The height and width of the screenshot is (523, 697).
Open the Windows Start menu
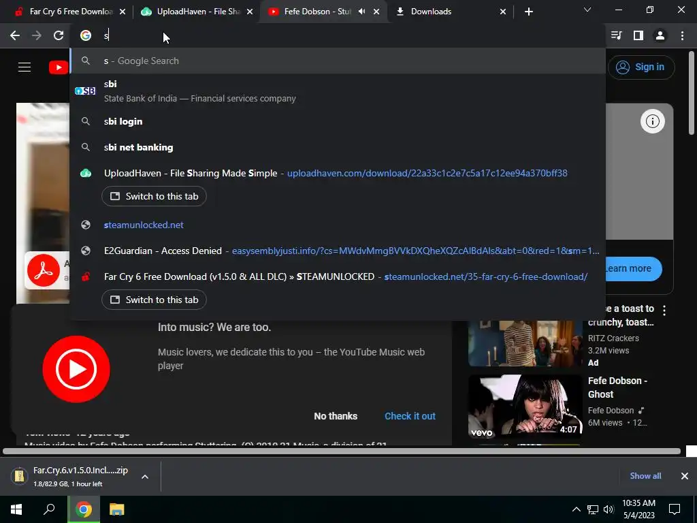(16, 509)
